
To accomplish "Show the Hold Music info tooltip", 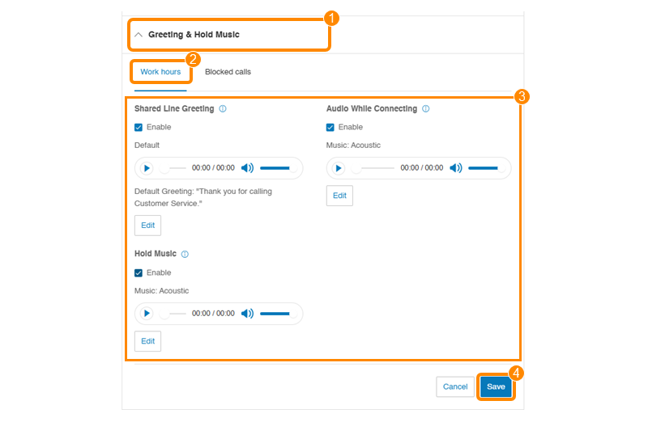I will pyautogui.click(x=185, y=254).
